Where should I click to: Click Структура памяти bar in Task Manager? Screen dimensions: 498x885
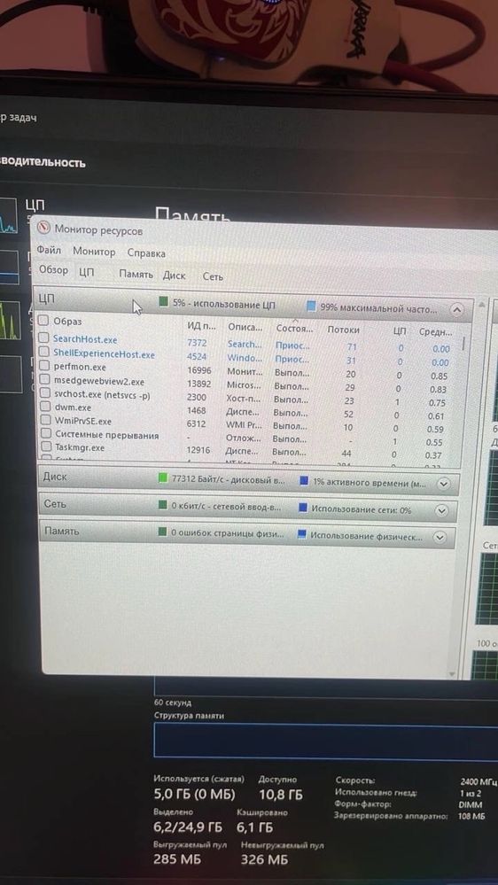click(x=325, y=740)
